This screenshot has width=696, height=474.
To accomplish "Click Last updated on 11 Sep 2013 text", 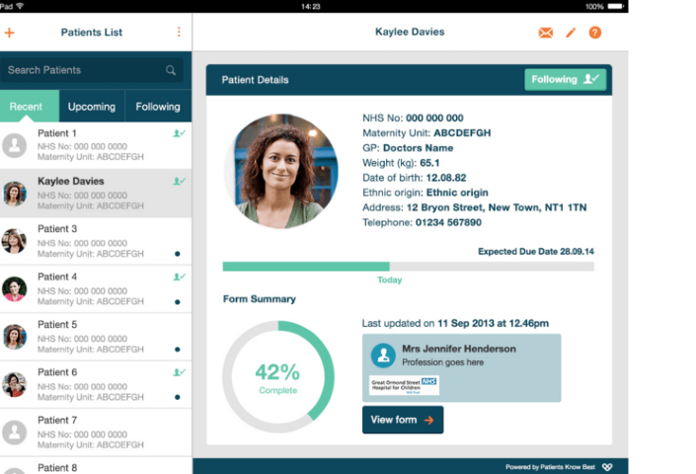I will (x=455, y=323).
